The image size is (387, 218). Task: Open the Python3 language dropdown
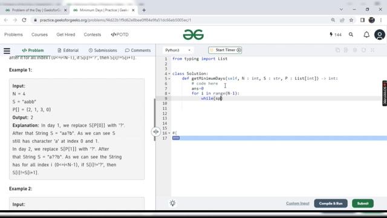(178, 50)
